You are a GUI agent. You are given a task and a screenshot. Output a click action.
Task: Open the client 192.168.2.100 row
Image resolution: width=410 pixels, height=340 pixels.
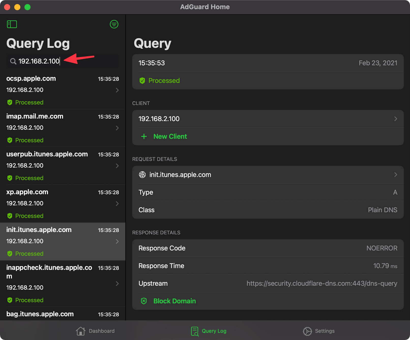[x=268, y=119]
